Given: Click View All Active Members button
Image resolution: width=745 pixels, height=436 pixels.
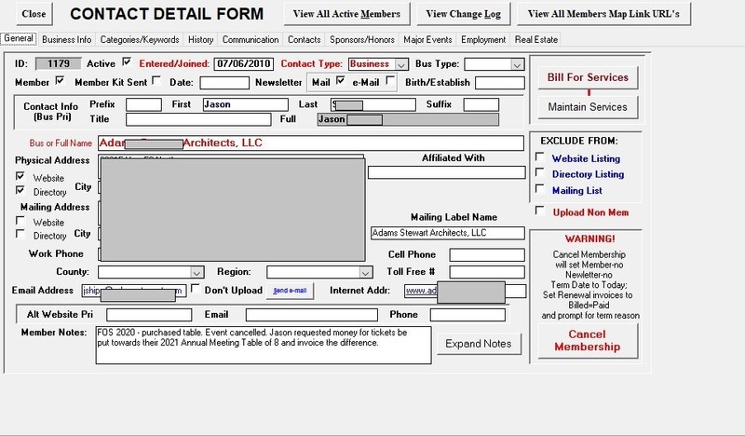Looking at the screenshot, I should (x=346, y=14).
